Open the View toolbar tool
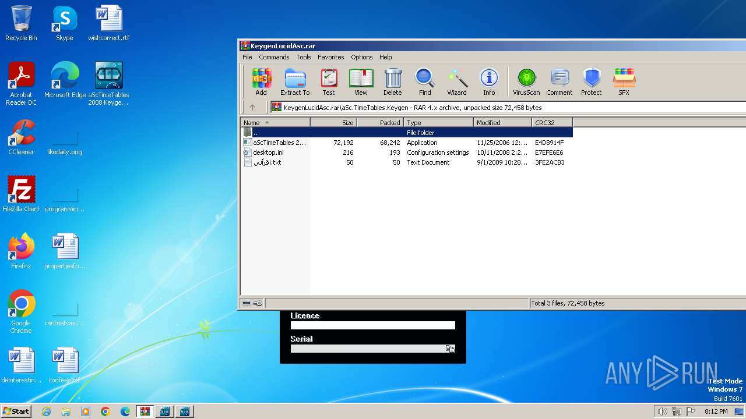 [x=361, y=81]
